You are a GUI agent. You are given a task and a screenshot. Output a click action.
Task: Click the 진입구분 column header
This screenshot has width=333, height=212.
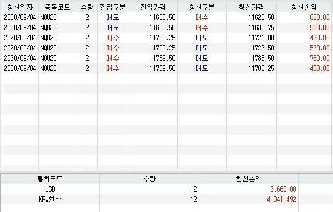pos(113,8)
